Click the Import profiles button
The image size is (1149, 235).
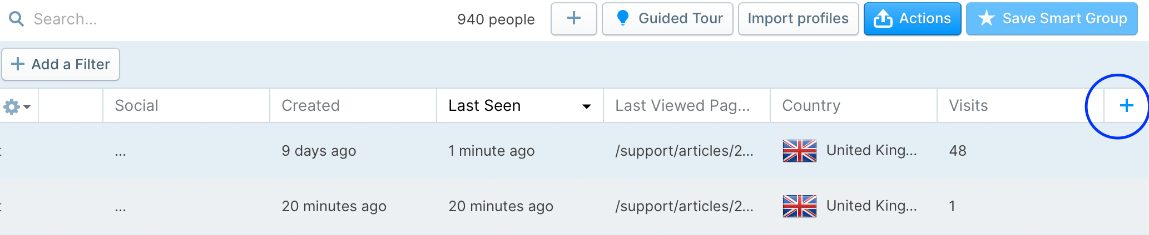coord(798,19)
